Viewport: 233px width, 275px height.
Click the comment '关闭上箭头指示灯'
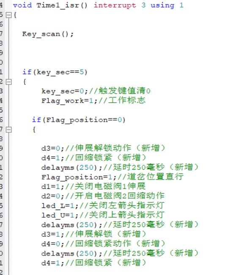[127, 215]
